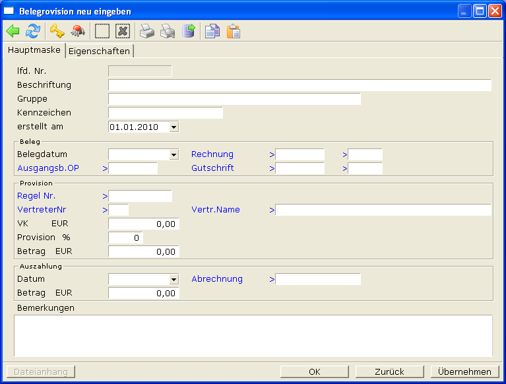Click the green back arrow icon
This screenshot has width=506, height=384.
(13, 31)
